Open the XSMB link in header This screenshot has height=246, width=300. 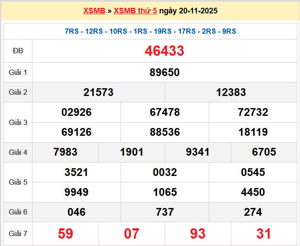coord(94,11)
